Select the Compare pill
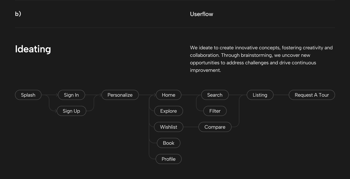This screenshot has height=179, width=350. [x=215, y=127]
